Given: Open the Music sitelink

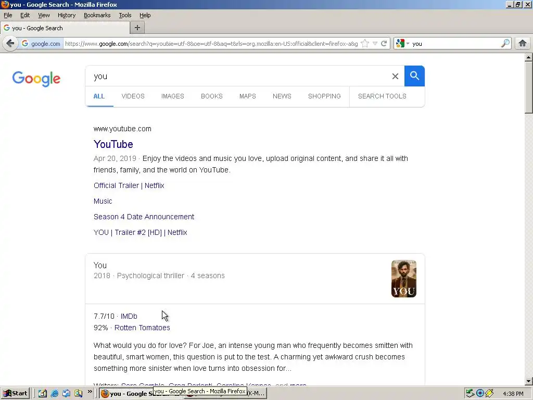Looking at the screenshot, I should (103, 201).
